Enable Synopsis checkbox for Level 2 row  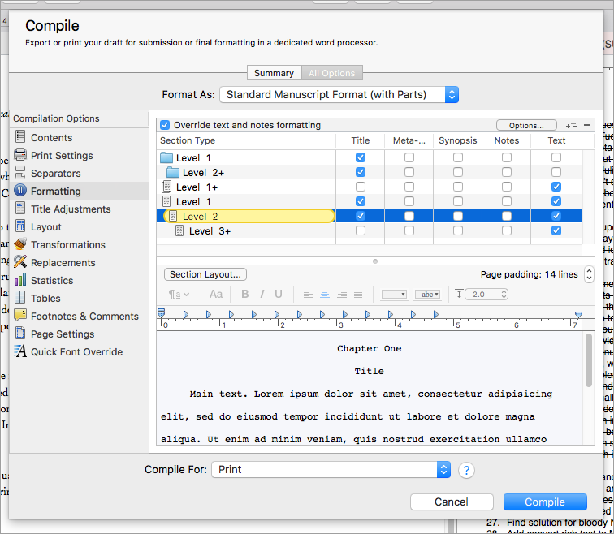click(x=458, y=217)
